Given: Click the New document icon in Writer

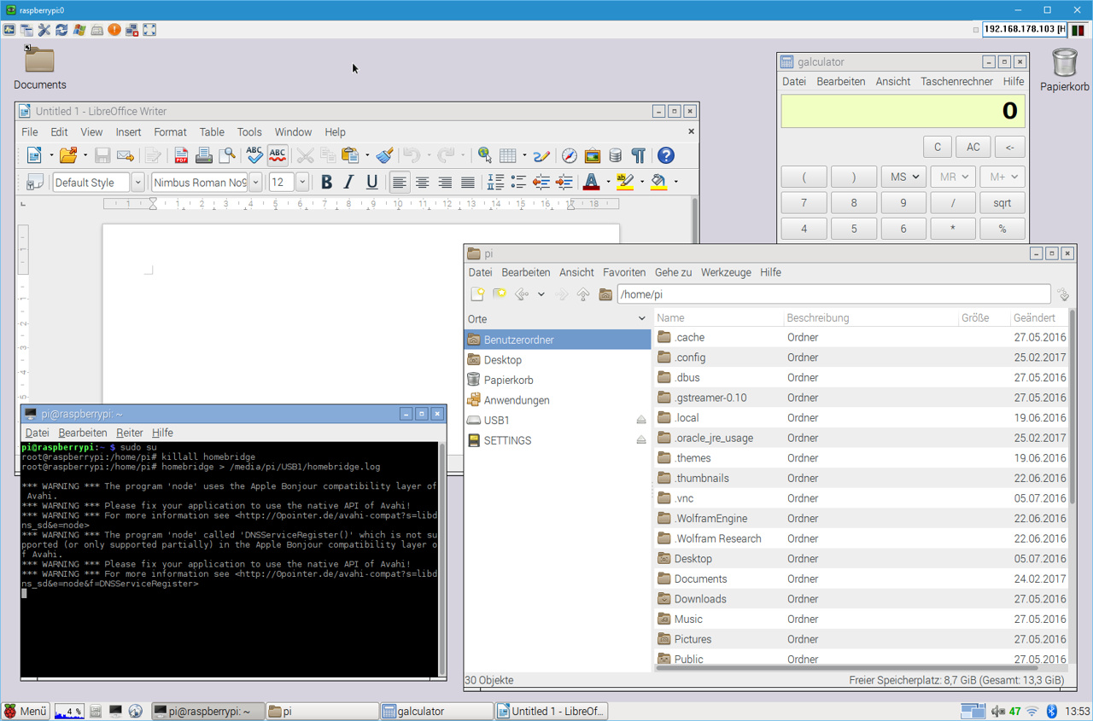Looking at the screenshot, I should [34, 155].
